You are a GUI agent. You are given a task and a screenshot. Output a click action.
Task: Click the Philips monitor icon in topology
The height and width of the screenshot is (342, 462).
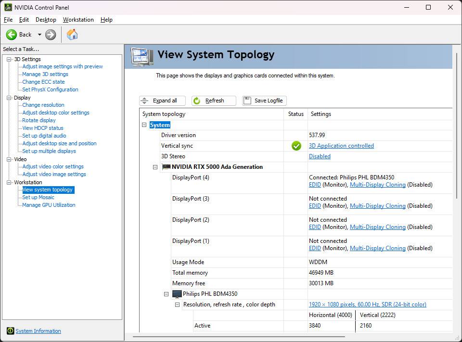click(177, 294)
